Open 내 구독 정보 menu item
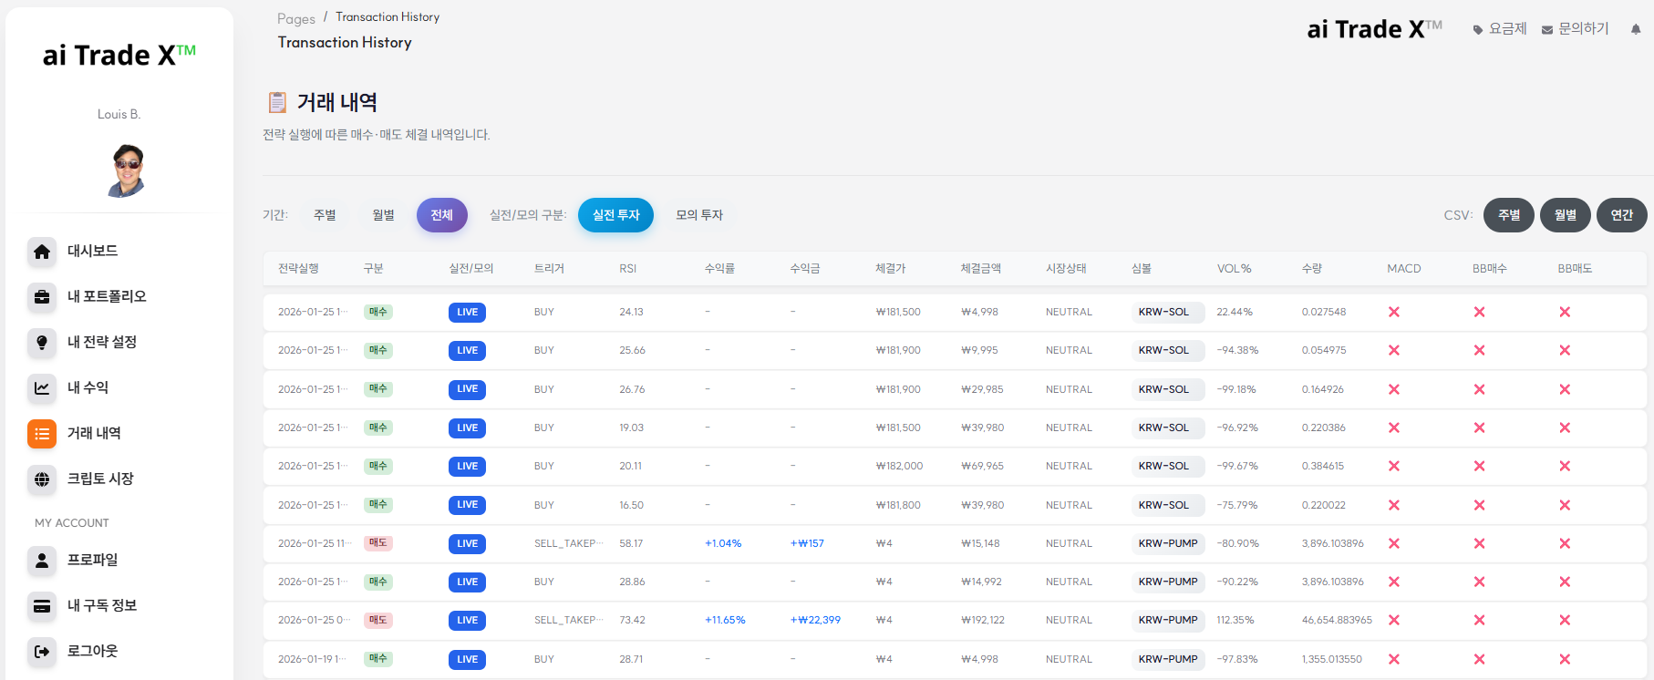Screen dimensions: 1654x680 tap(102, 606)
